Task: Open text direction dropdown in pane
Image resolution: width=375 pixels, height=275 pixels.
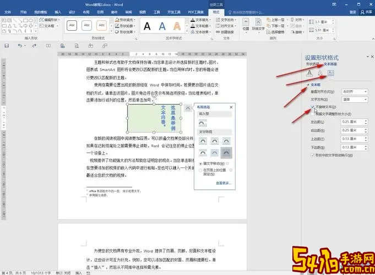Action: pos(355,100)
